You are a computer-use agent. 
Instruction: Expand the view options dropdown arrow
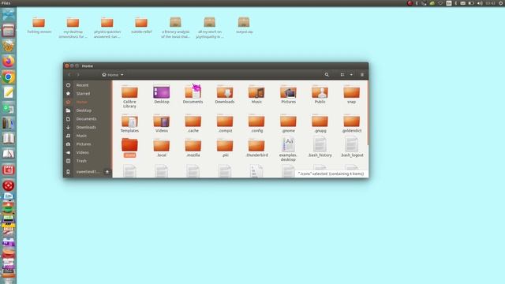pyautogui.click(x=351, y=75)
